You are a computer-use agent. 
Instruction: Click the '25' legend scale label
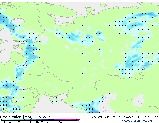49,122
